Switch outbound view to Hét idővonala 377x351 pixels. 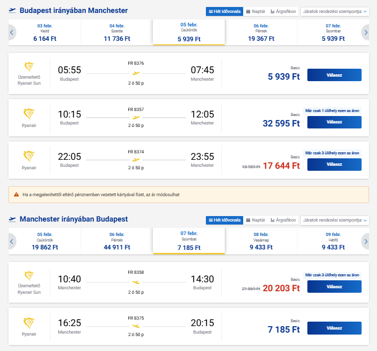(x=224, y=11)
